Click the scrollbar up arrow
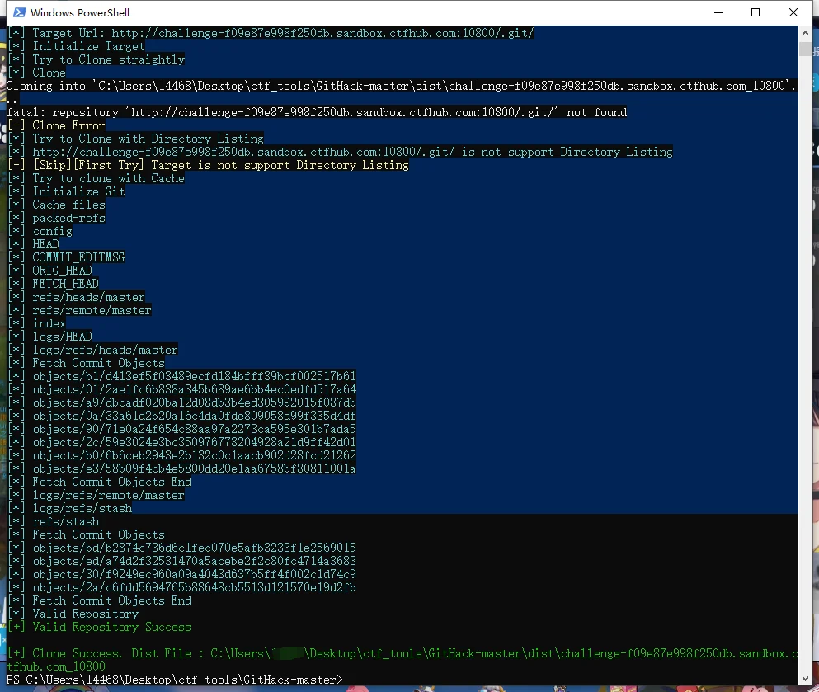This screenshot has height=692, width=819. coord(805,32)
